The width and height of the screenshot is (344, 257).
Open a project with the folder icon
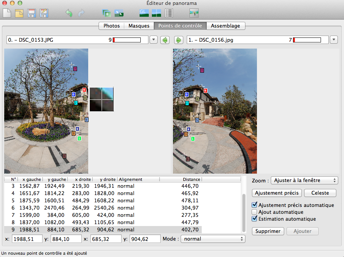(19, 13)
